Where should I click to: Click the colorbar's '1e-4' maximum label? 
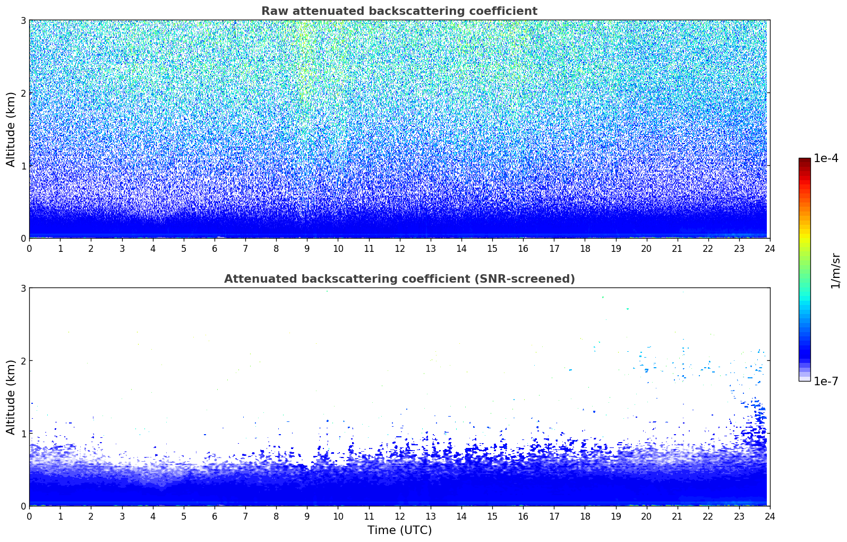[x=826, y=158]
